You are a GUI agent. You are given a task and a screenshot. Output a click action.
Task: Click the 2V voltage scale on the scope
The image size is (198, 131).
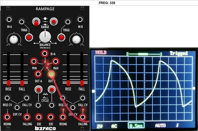100,127
